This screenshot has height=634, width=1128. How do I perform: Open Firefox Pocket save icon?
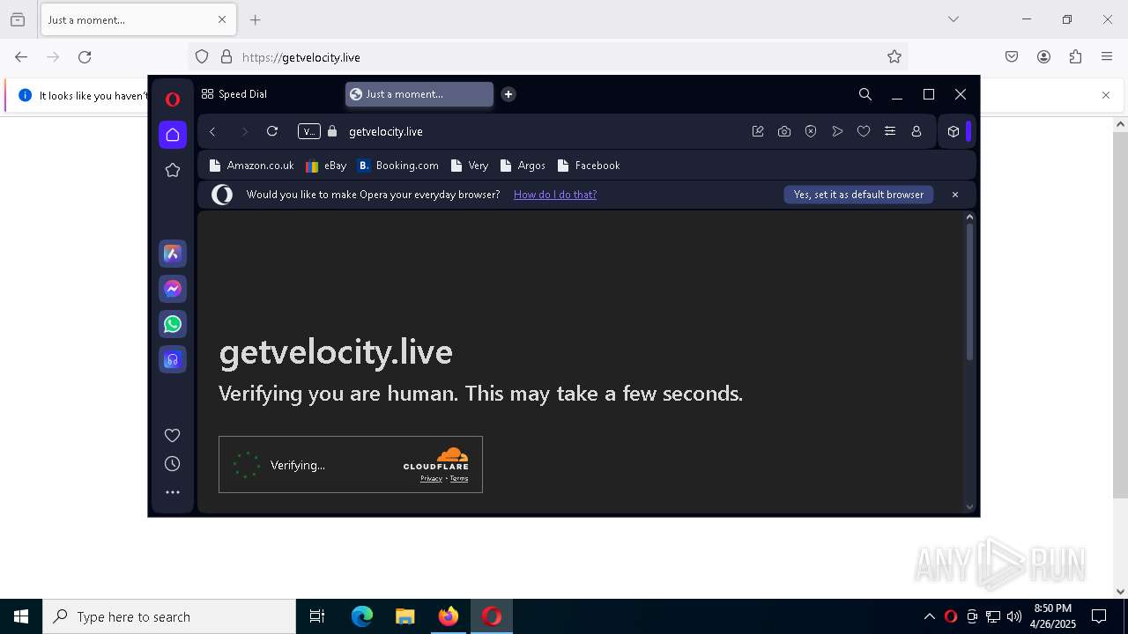pyautogui.click(x=1012, y=57)
